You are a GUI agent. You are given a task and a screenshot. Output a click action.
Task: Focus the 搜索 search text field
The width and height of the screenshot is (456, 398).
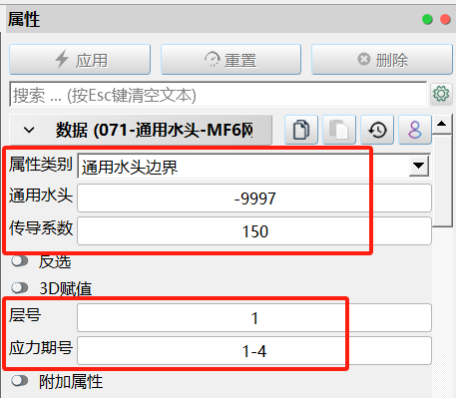(219, 95)
